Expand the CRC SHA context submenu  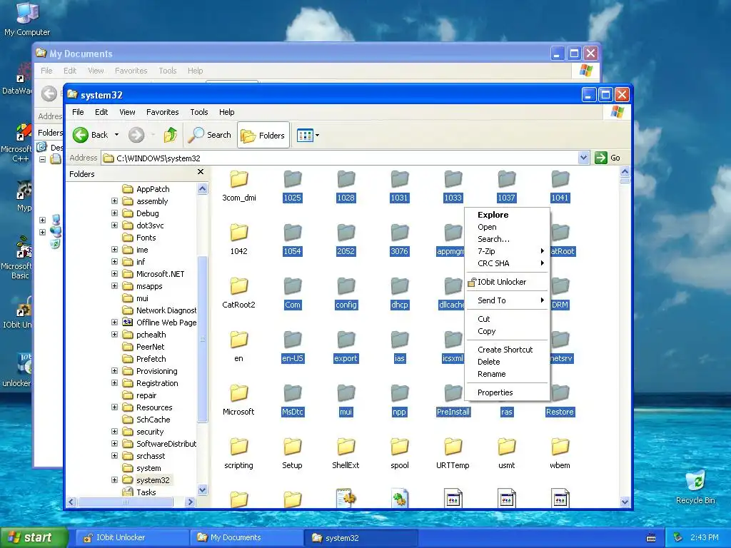508,263
